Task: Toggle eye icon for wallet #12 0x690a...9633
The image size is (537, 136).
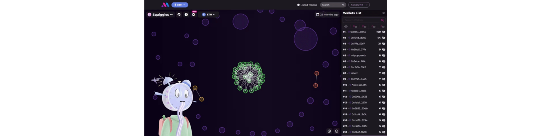Action: coord(384,97)
